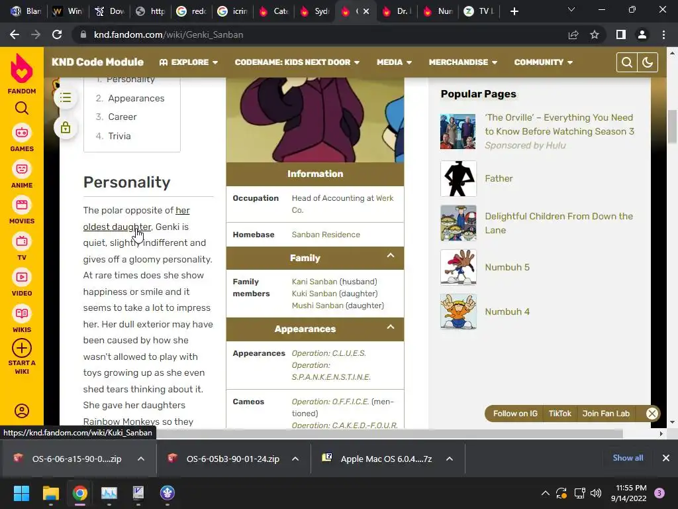Click Follow on IG button
This screenshot has height=509, width=678.
point(515,414)
